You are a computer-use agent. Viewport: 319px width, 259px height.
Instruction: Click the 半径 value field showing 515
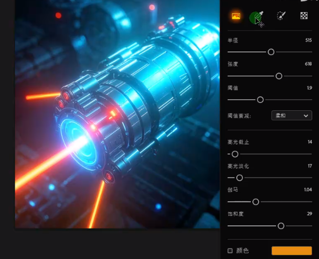pos(308,40)
